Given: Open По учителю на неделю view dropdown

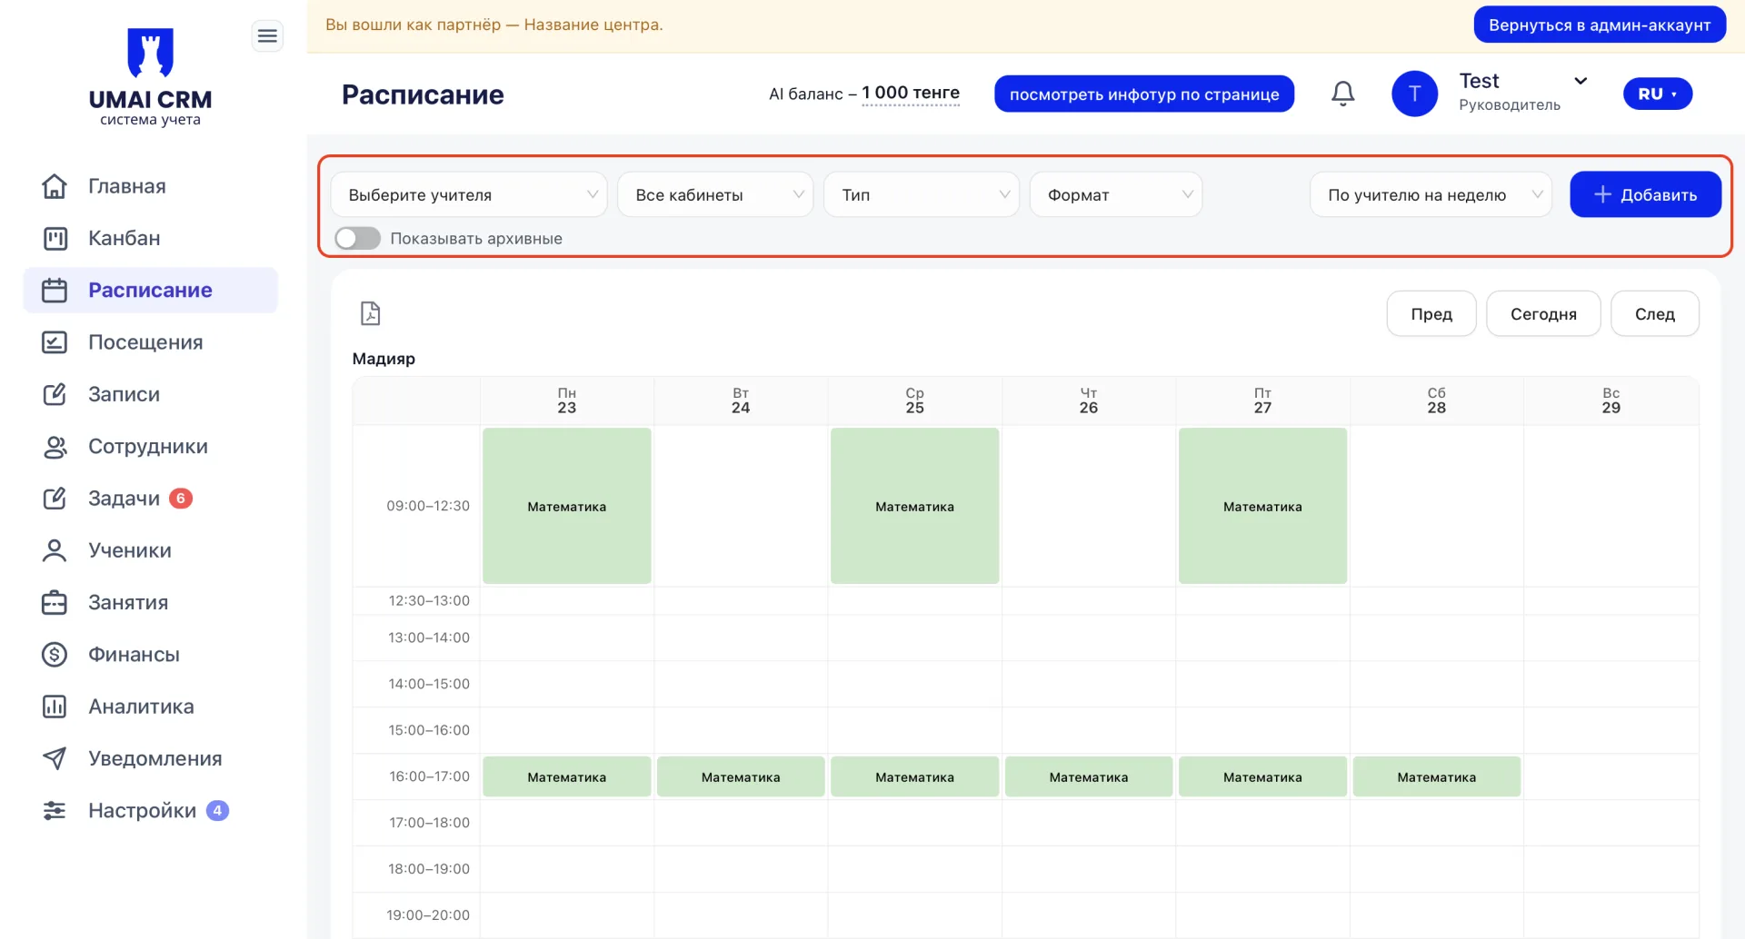Looking at the screenshot, I should click(1431, 194).
